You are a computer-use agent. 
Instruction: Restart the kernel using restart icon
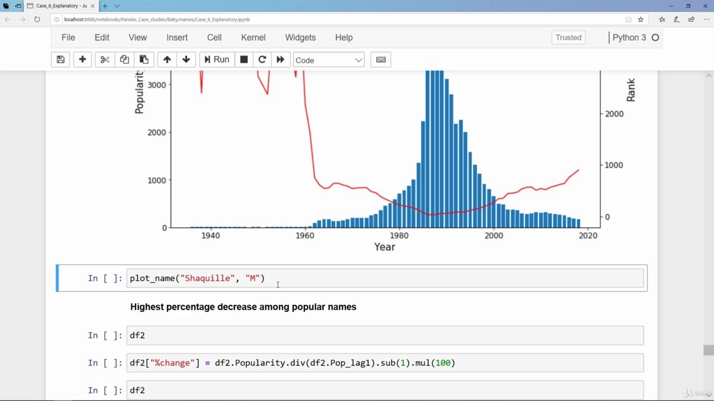coord(262,60)
